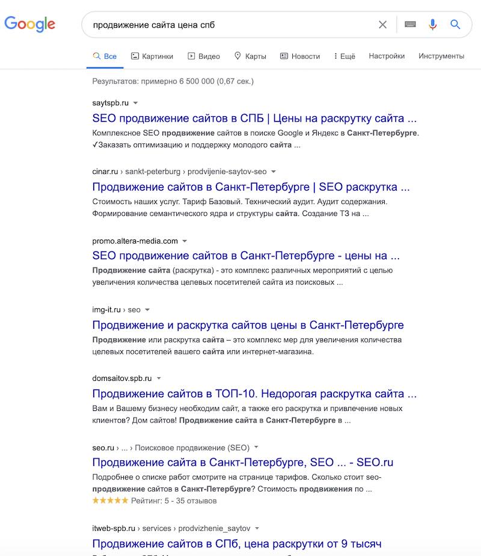Click the "Результатов: примерно 6 500 000" stats text
The width and height of the screenshot is (481, 556).
click(173, 81)
